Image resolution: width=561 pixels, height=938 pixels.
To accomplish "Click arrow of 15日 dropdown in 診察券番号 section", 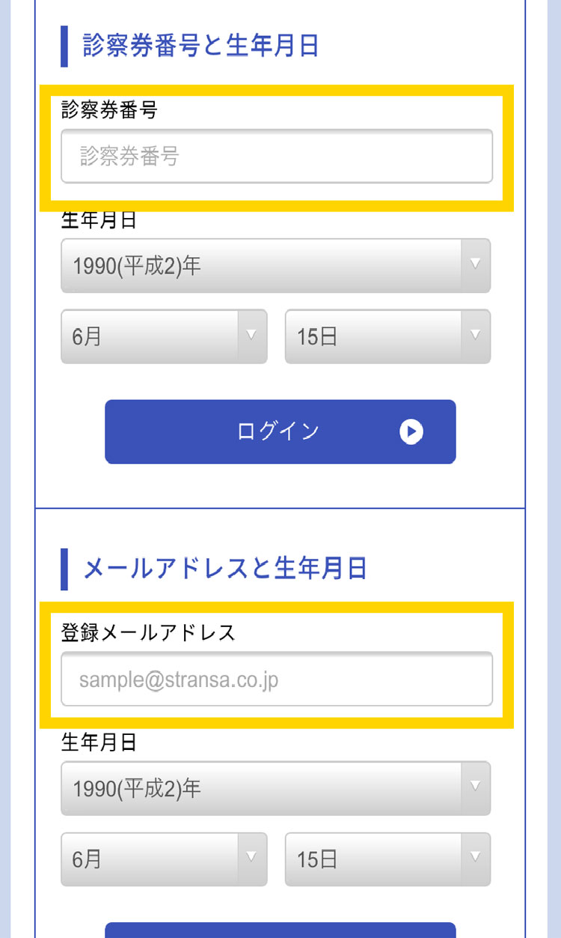I will pos(476,336).
